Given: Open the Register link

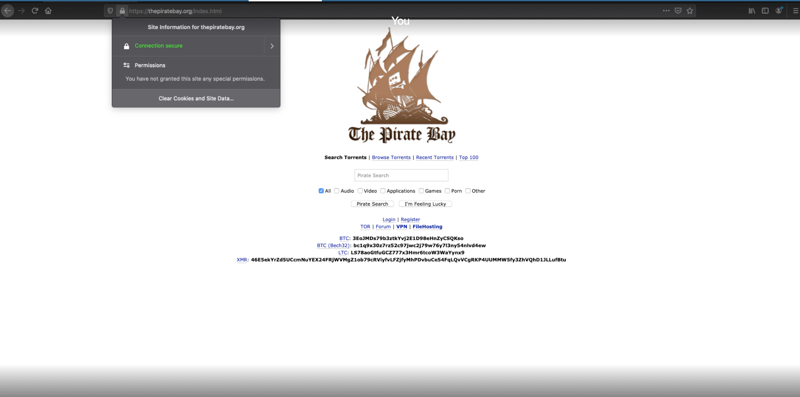Looking at the screenshot, I should click(x=410, y=219).
